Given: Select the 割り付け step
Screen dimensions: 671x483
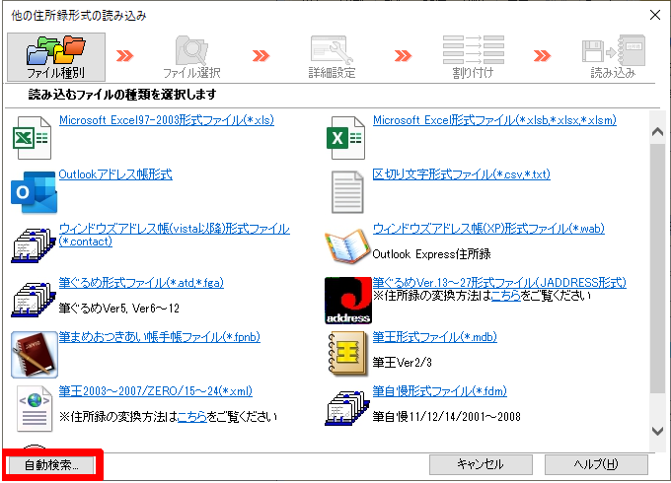Looking at the screenshot, I should [473, 57].
